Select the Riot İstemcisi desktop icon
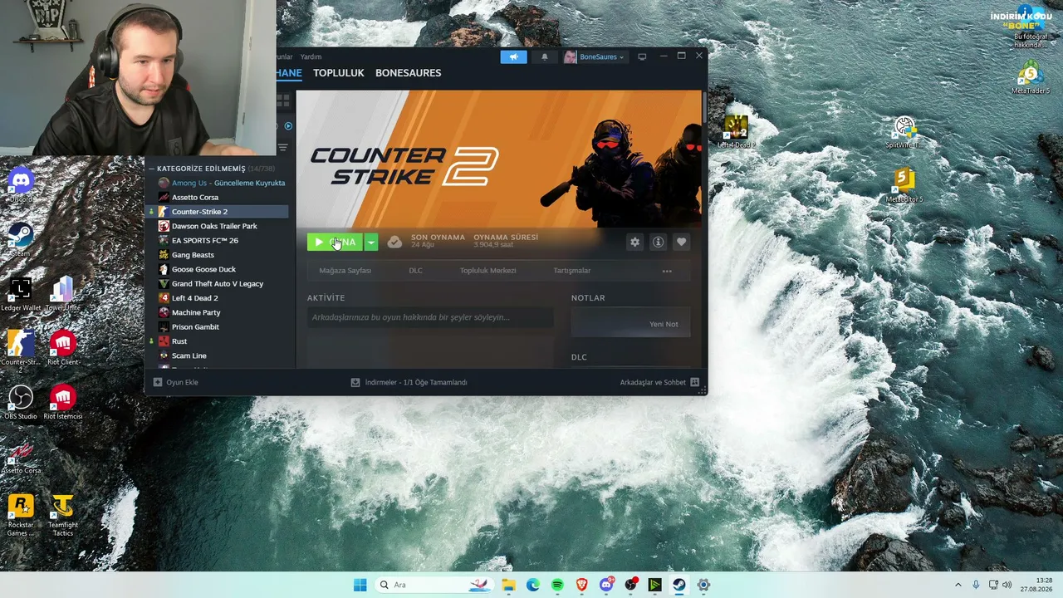The width and height of the screenshot is (1063, 598). (63, 402)
